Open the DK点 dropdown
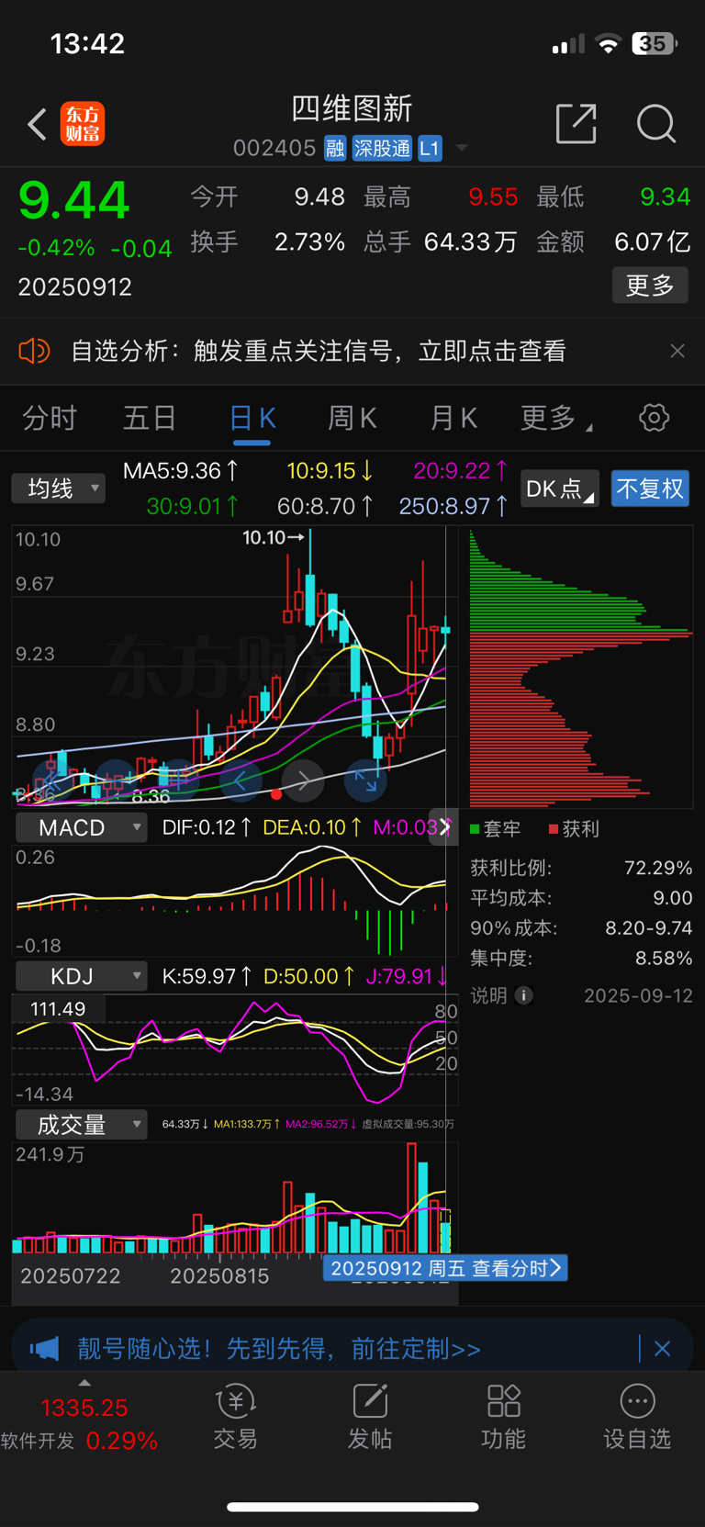The image size is (705, 1527). click(560, 488)
